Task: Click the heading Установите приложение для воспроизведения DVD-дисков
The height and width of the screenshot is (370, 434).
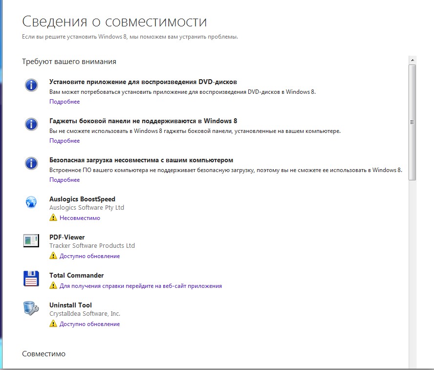Action: [143, 82]
